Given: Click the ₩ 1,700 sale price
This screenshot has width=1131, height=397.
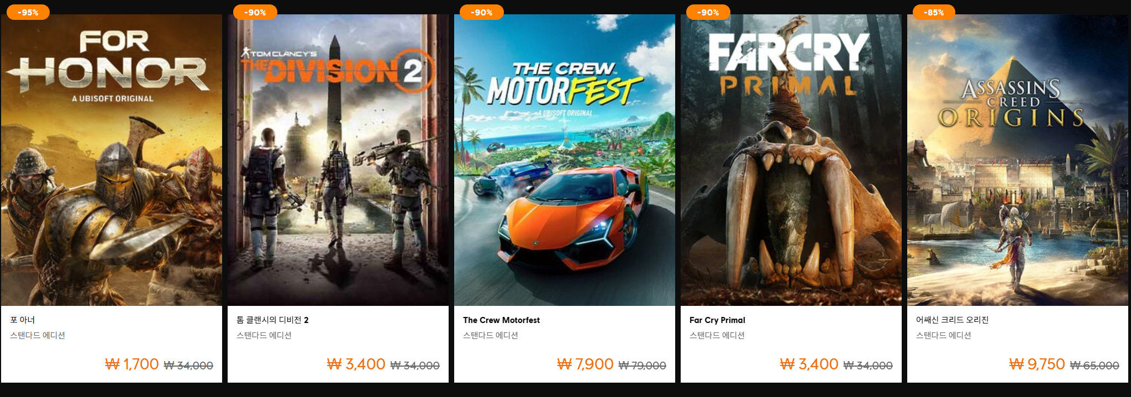Looking at the screenshot, I should [x=132, y=364].
